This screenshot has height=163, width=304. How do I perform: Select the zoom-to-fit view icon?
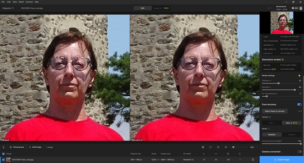pos(203,147)
